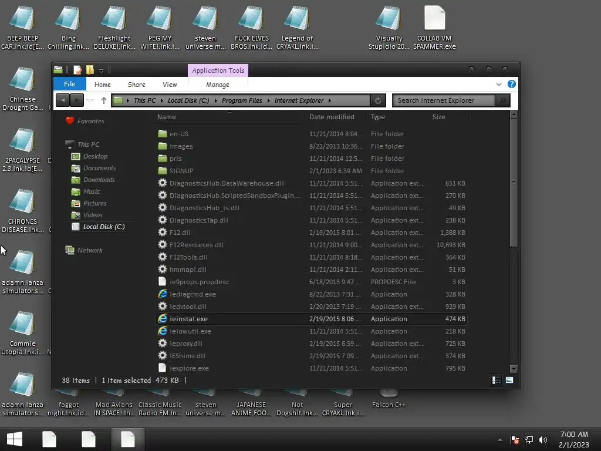Viewport: 601px width, 451px height.
Task: Open the Windows Start button
Action: coord(15,439)
